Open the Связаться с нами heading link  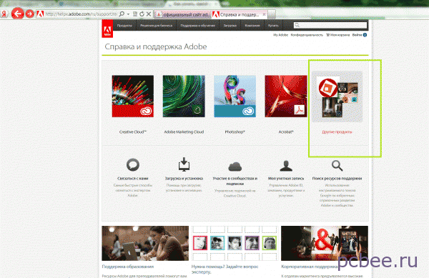(x=133, y=178)
